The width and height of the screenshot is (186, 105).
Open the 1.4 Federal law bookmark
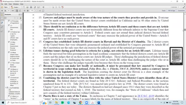pyautogui.click(x=15, y=36)
